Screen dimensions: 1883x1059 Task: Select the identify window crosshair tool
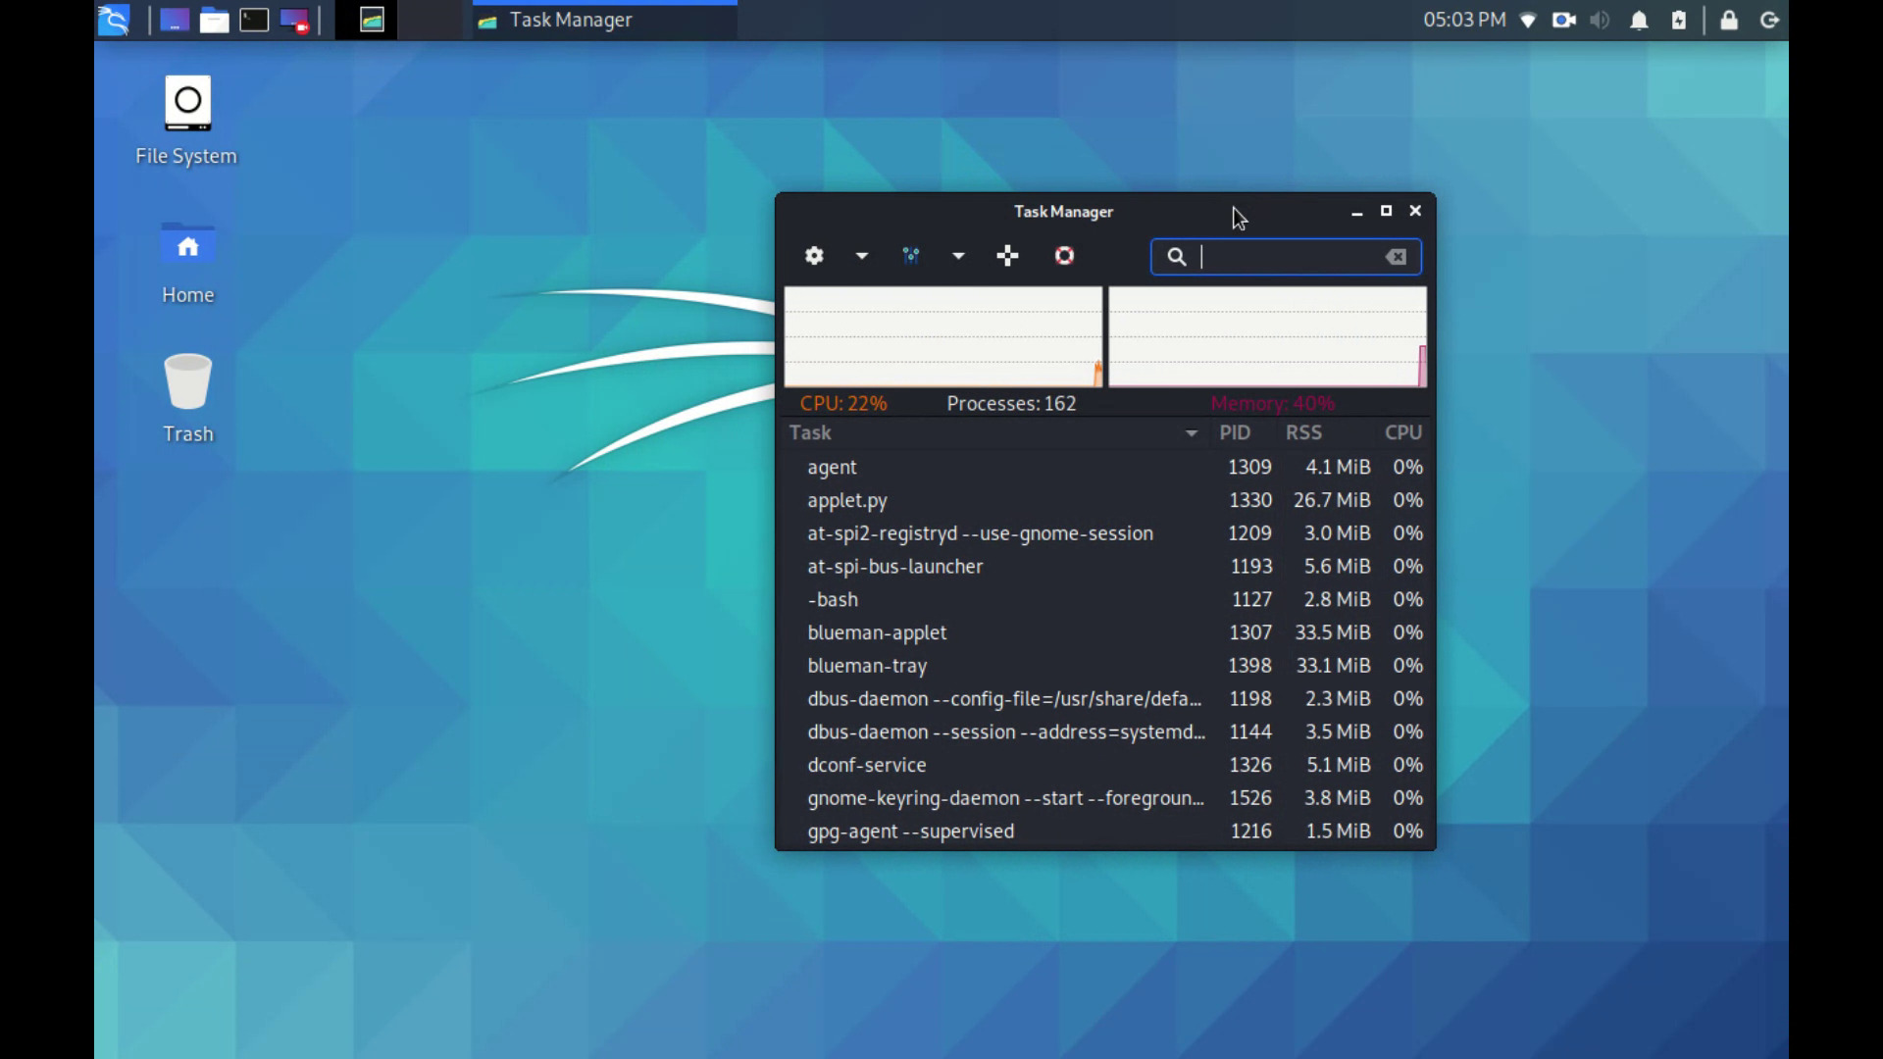[x=1007, y=256]
